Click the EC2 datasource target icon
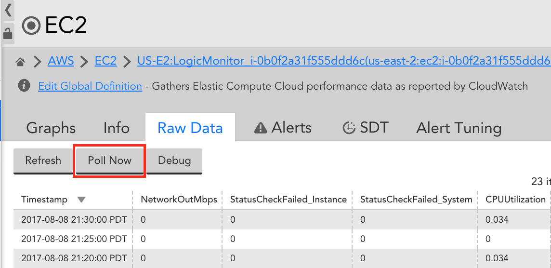Screen dimensions: 551x268 point(31,26)
